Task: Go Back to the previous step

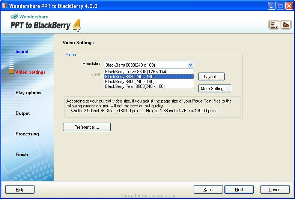Action: 208,190
